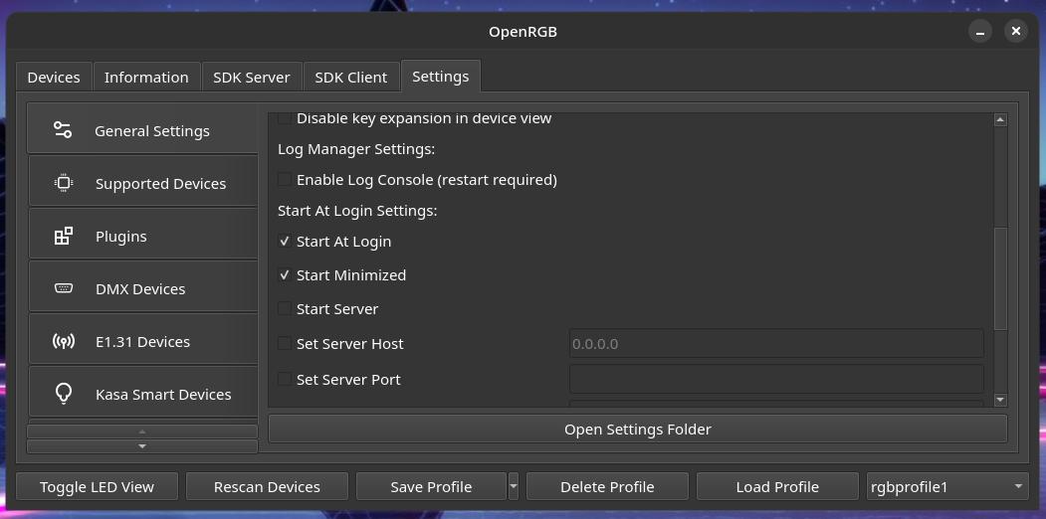Click the Server Host field showing 0.0.0.0
Screen dimensions: 1046x519
pos(776,343)
